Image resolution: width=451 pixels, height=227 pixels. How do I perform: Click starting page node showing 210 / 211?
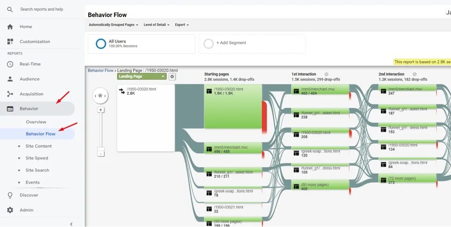(x=233, y=173)
